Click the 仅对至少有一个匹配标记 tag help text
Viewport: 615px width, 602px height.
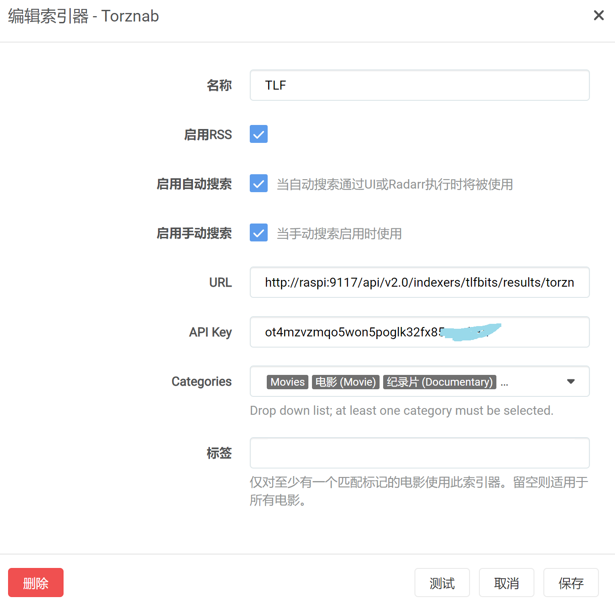point(419,491)
